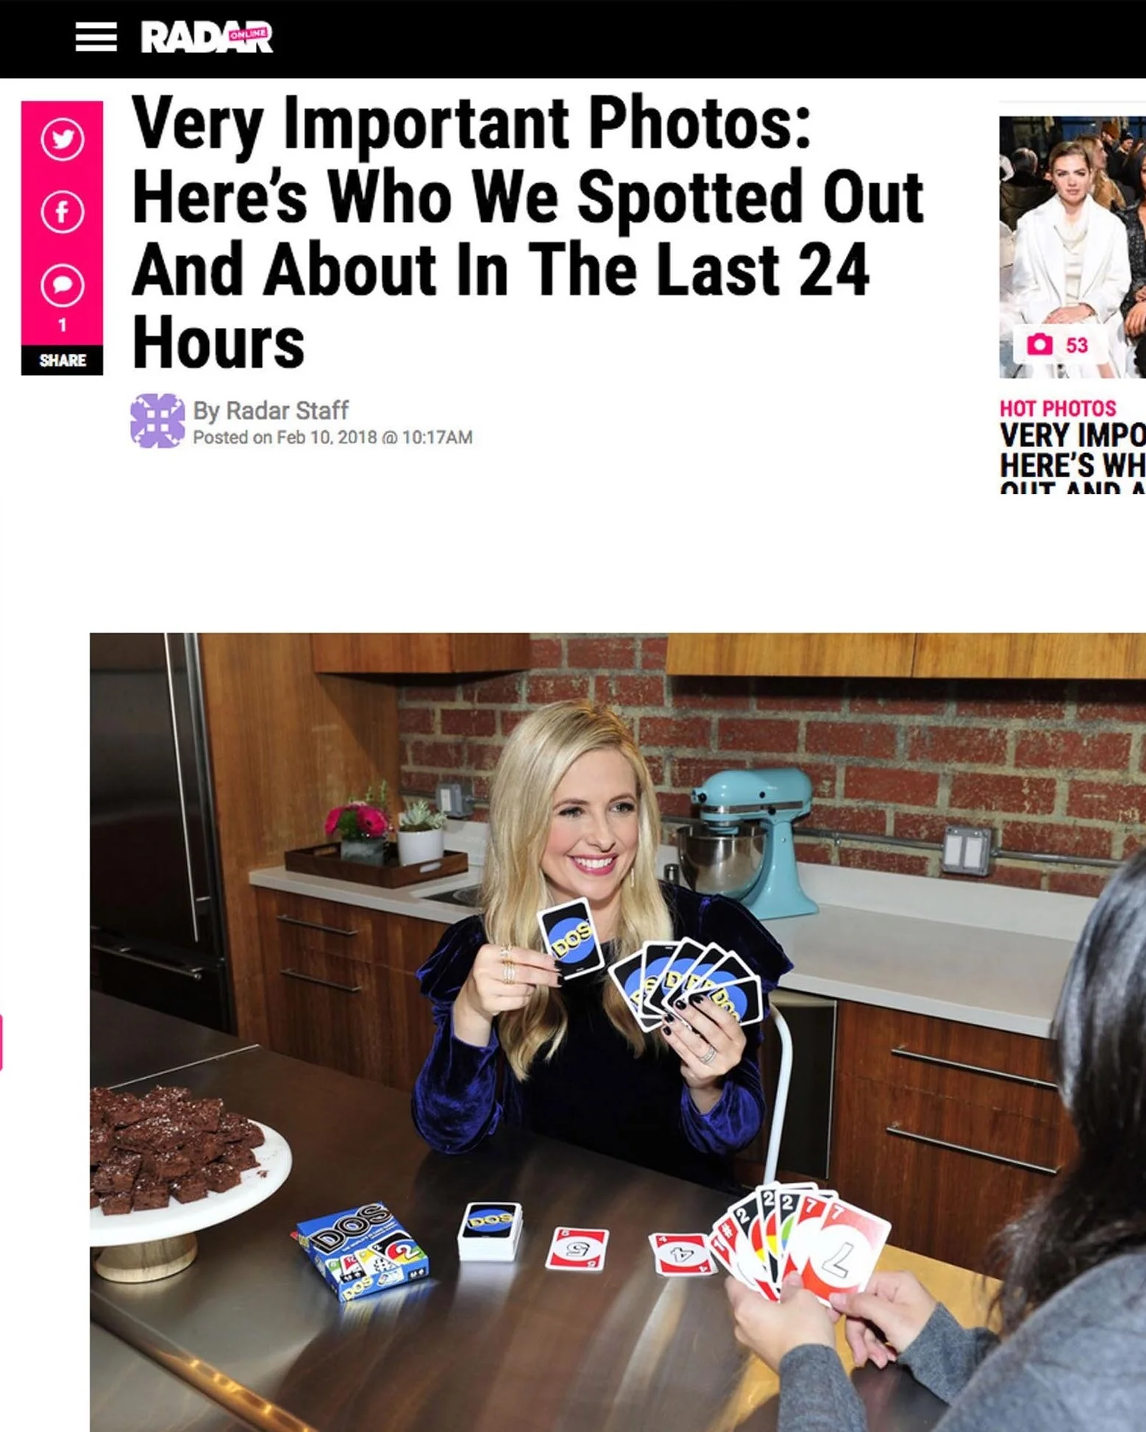
Task: Click the purple author avatar icon
Action: (x=157, y=421)
